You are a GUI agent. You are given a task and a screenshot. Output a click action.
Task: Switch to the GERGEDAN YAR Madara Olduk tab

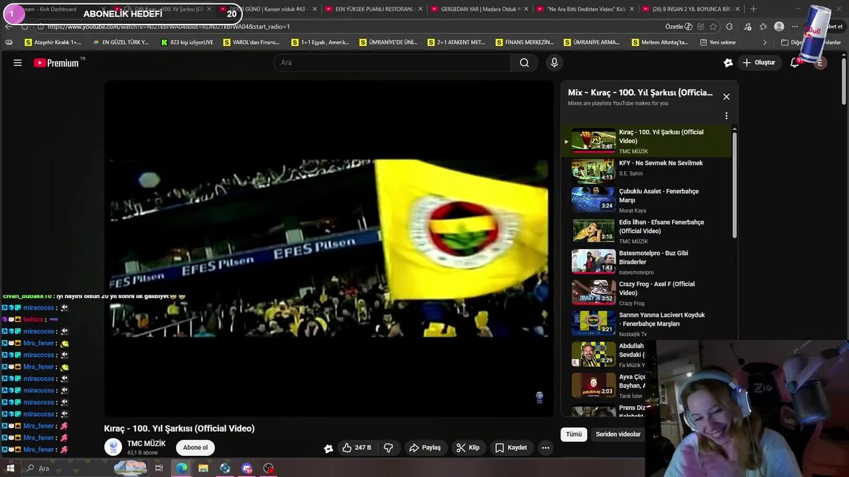click(480, 9)
